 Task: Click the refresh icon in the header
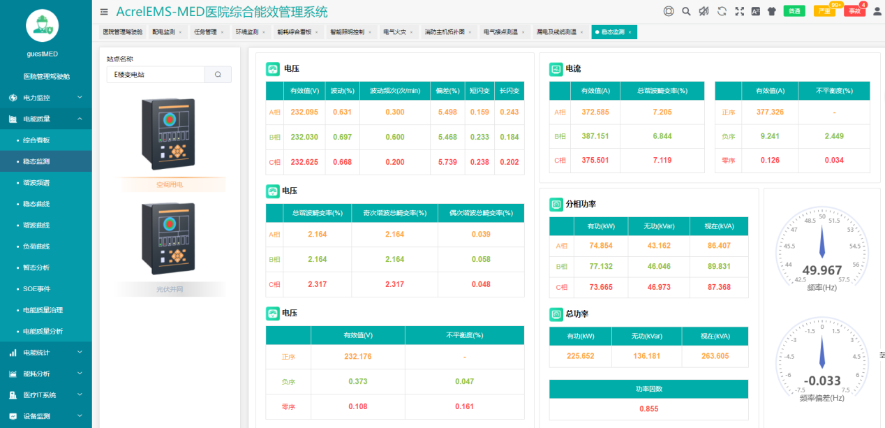point(722,12)
